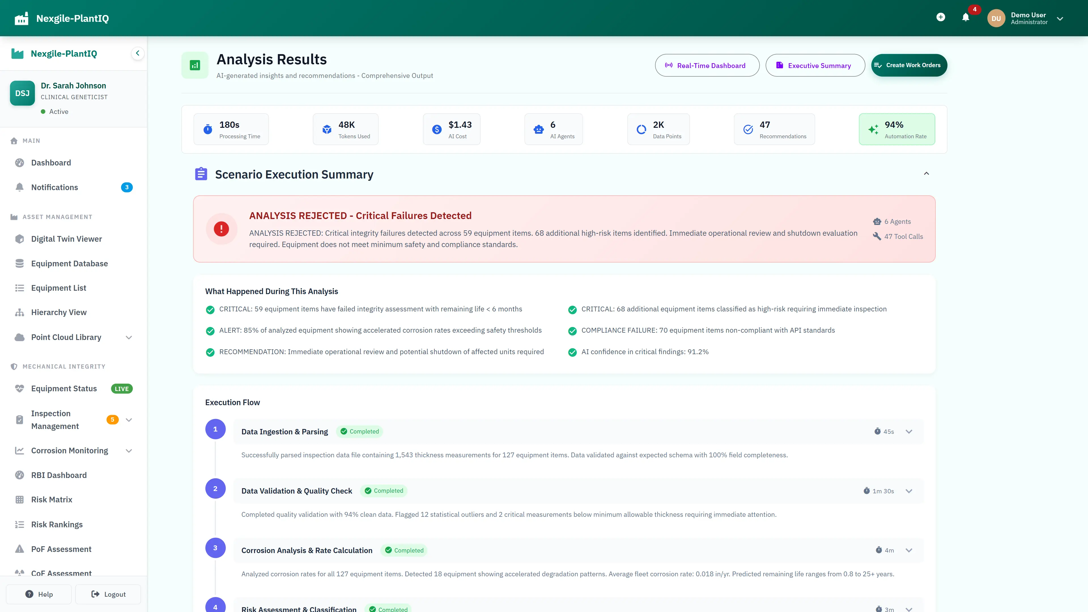Open the Dashboard from the sidebar
The height and width of the screenshot is (612, 1088).
[51, 163]
